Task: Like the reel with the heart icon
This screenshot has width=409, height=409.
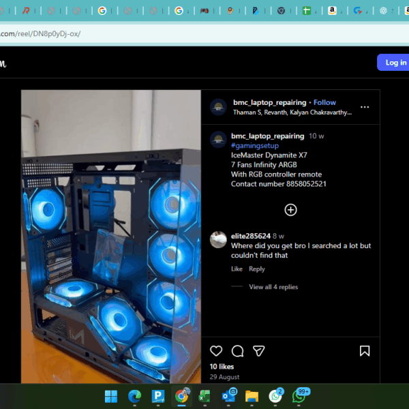Action: [x=216, y=351]
